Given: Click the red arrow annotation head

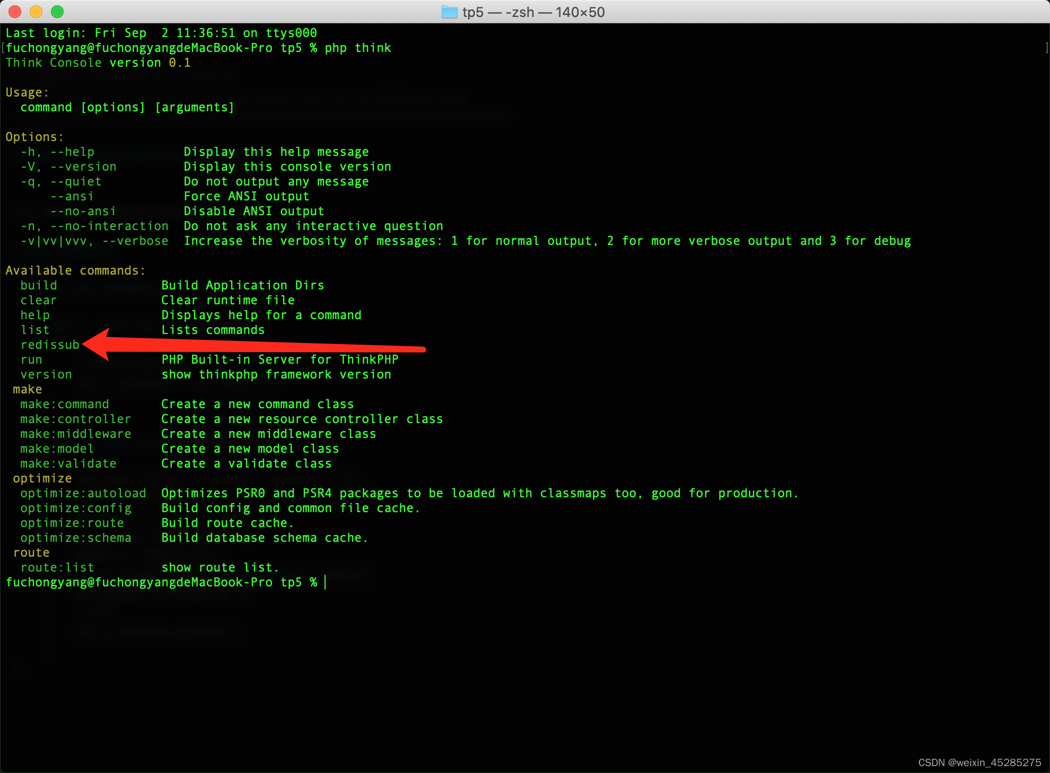Looking at the screenshot, I should (x=98, y=344).
